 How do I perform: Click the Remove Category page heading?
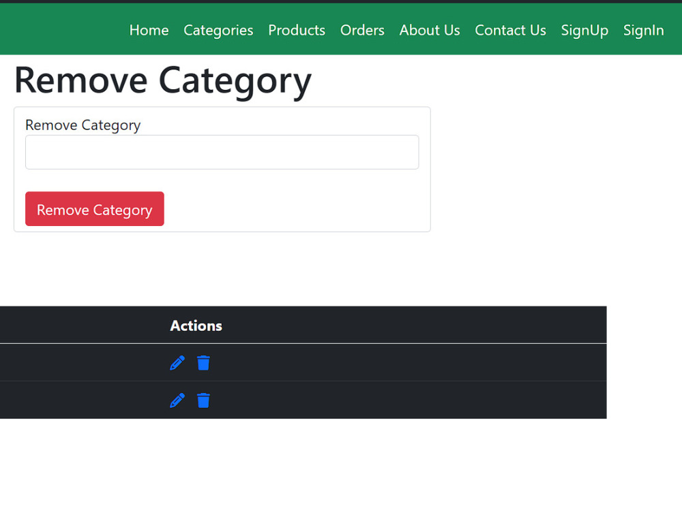click(x=162, y=80)
